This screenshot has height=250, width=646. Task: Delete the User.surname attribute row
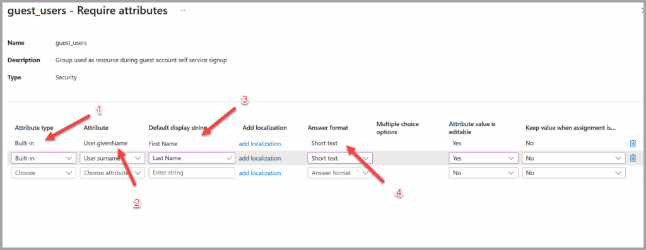(x=633, y=158)
